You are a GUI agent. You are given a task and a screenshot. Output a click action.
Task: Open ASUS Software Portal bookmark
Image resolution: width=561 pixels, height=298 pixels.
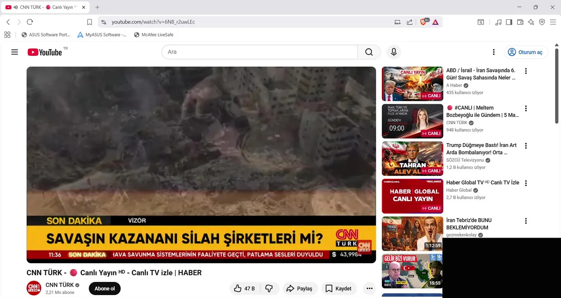pyautogui.click(x=46, y=35)
